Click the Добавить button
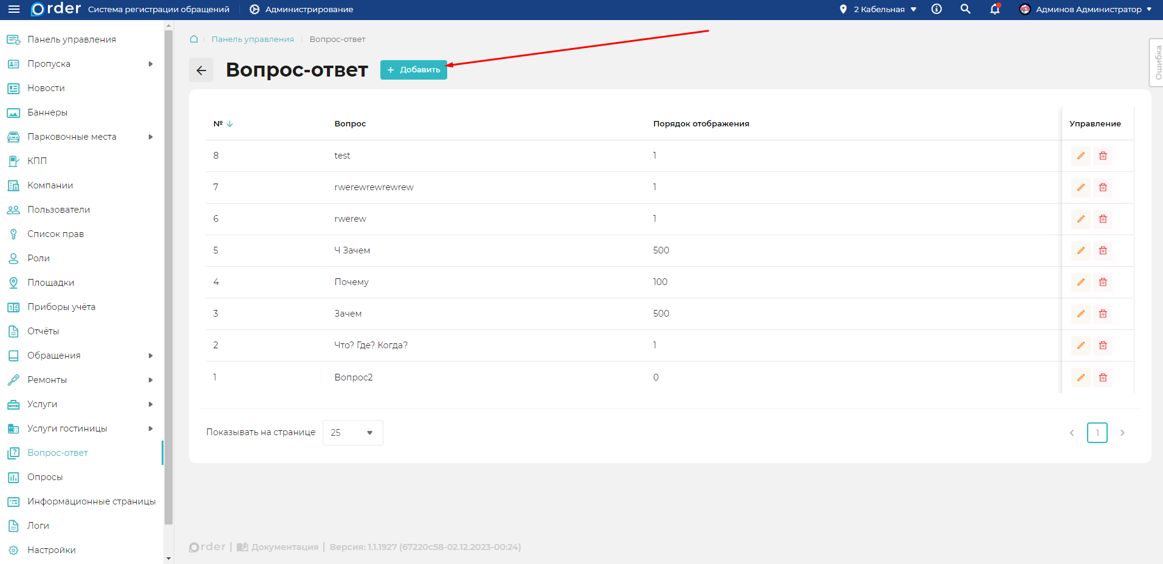This screenshot has width=1163, height=564. tap(413, 70)
